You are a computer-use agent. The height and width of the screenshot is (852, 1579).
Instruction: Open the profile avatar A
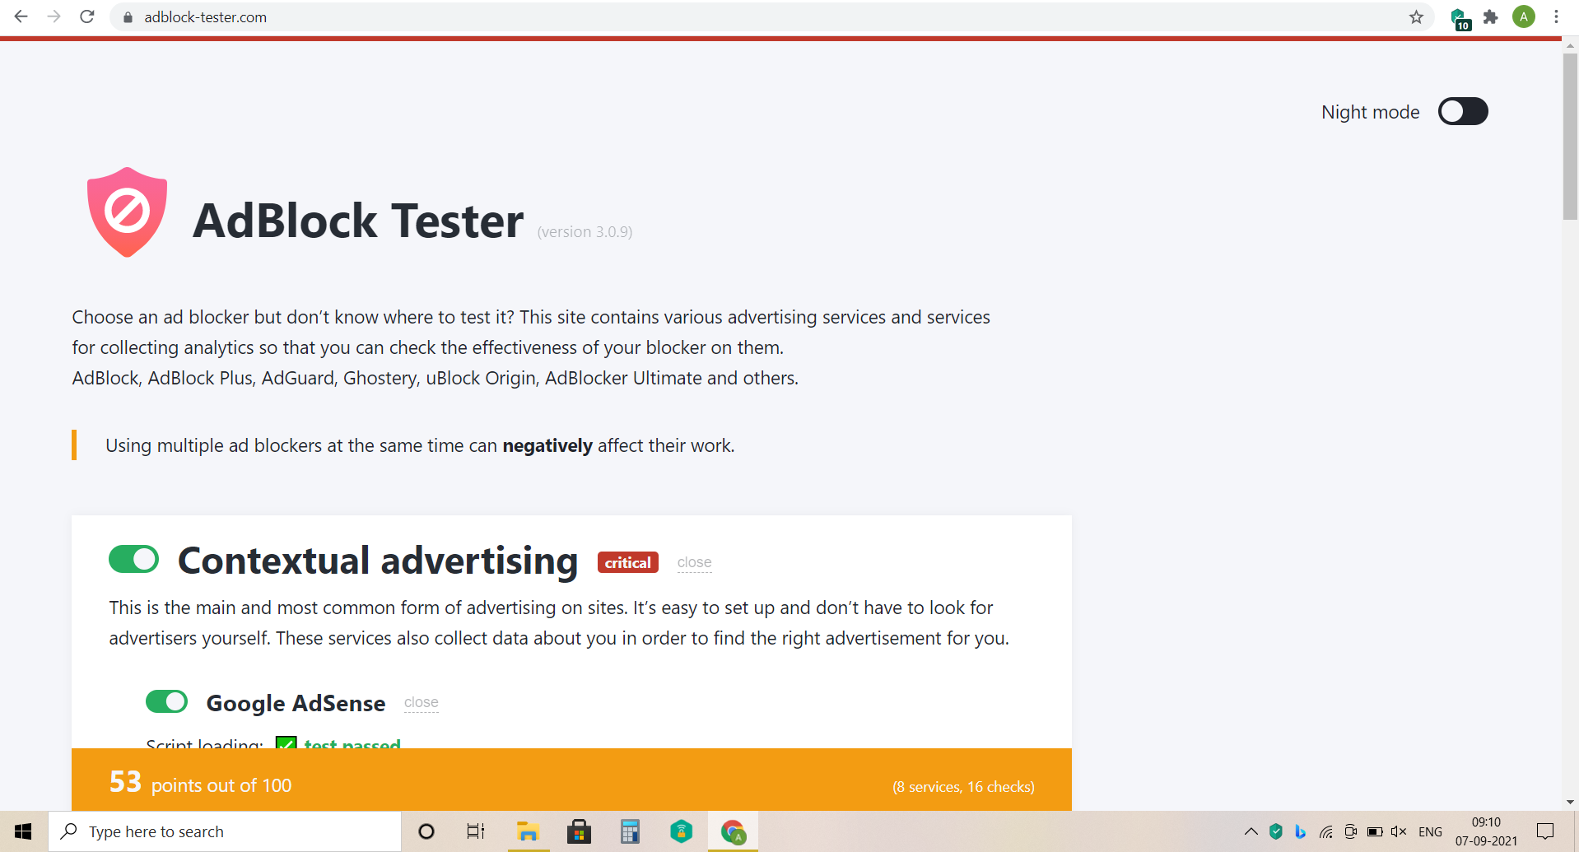[x=1524, y=16]
